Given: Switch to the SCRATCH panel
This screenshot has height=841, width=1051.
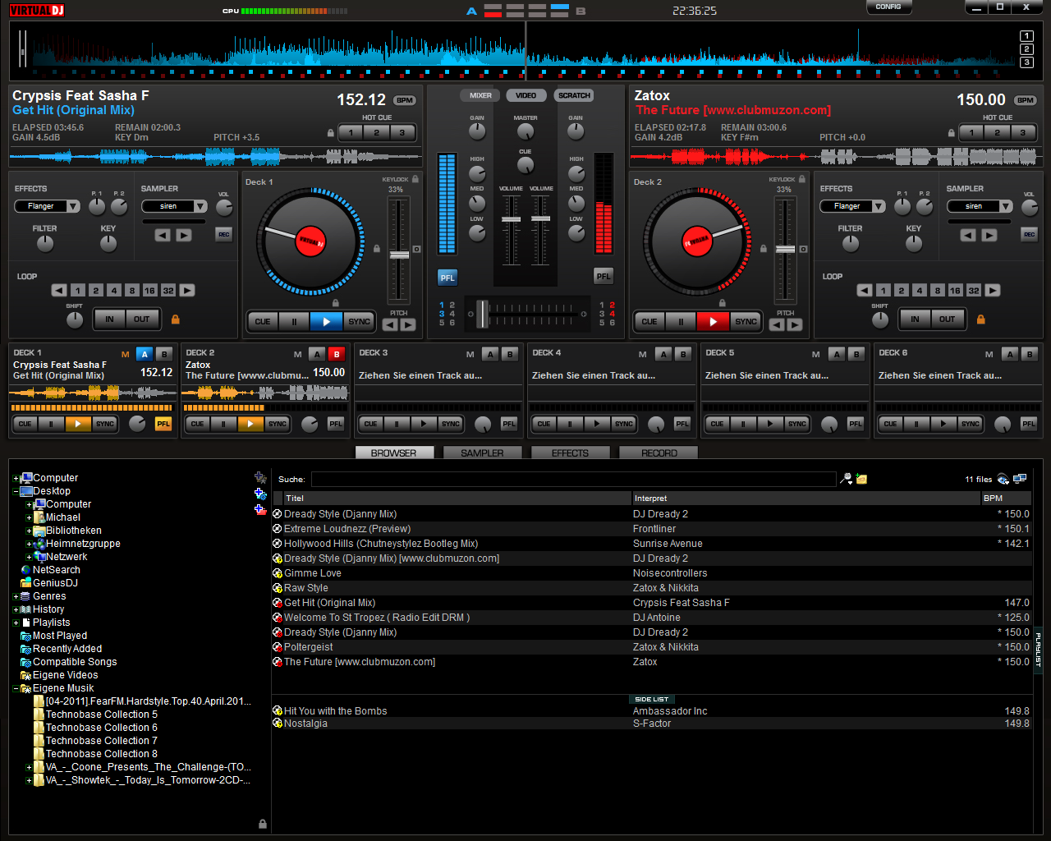Looking at the screenshot, I should point(574,95).
